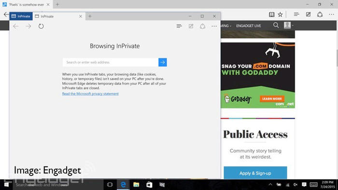Open More actions in InPrivate window
This screenshot has height=190, width=338.
coord(214,26)
